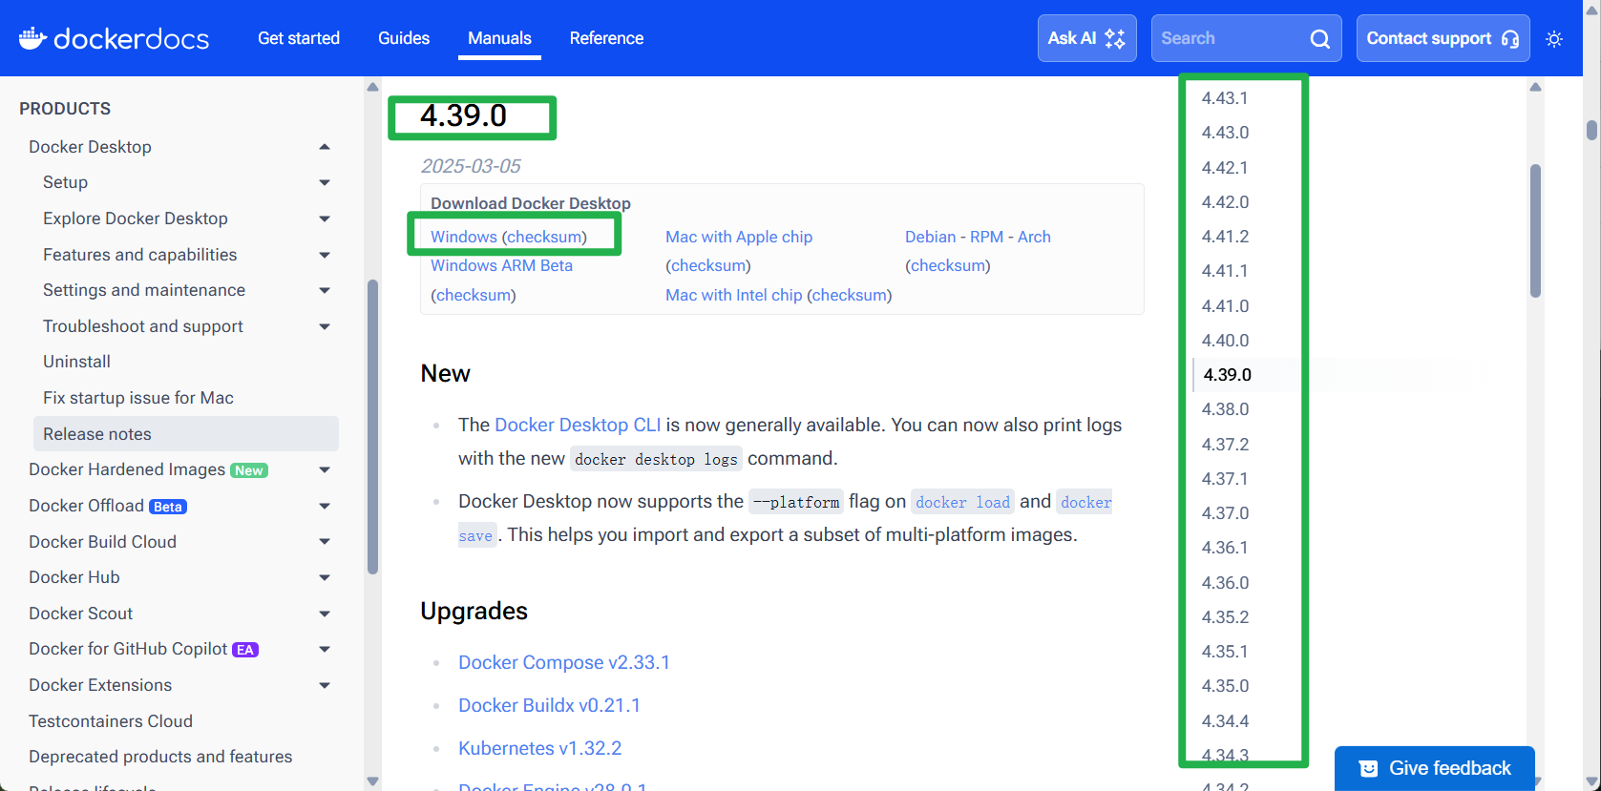Screen dimensions: 1601x791
Task: Click contents panel scrollbar up arrow
Action: [x=1535, y=87]
